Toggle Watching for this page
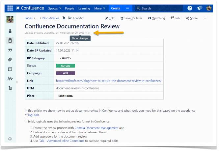 click(156, 18)
